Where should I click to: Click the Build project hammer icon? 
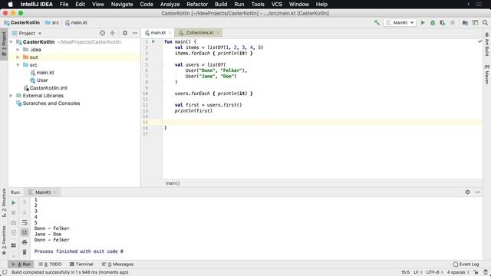377,22
